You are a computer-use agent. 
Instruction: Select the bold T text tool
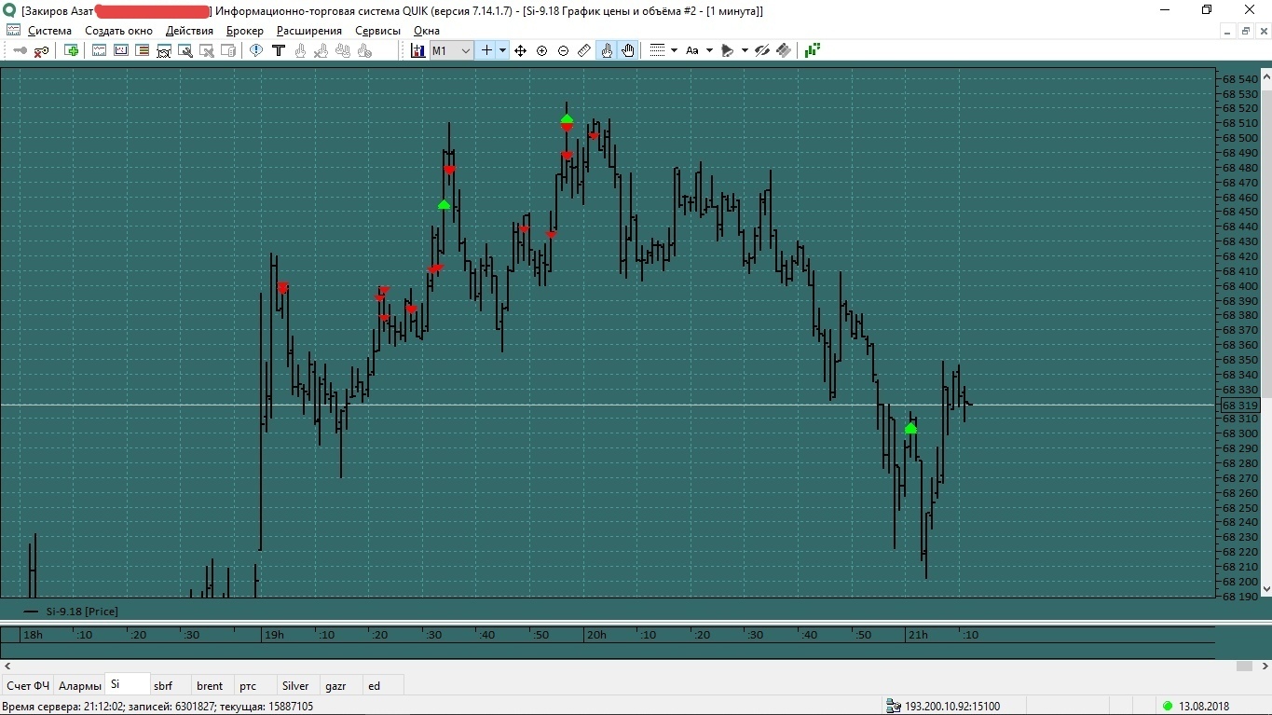coord(278,50)
